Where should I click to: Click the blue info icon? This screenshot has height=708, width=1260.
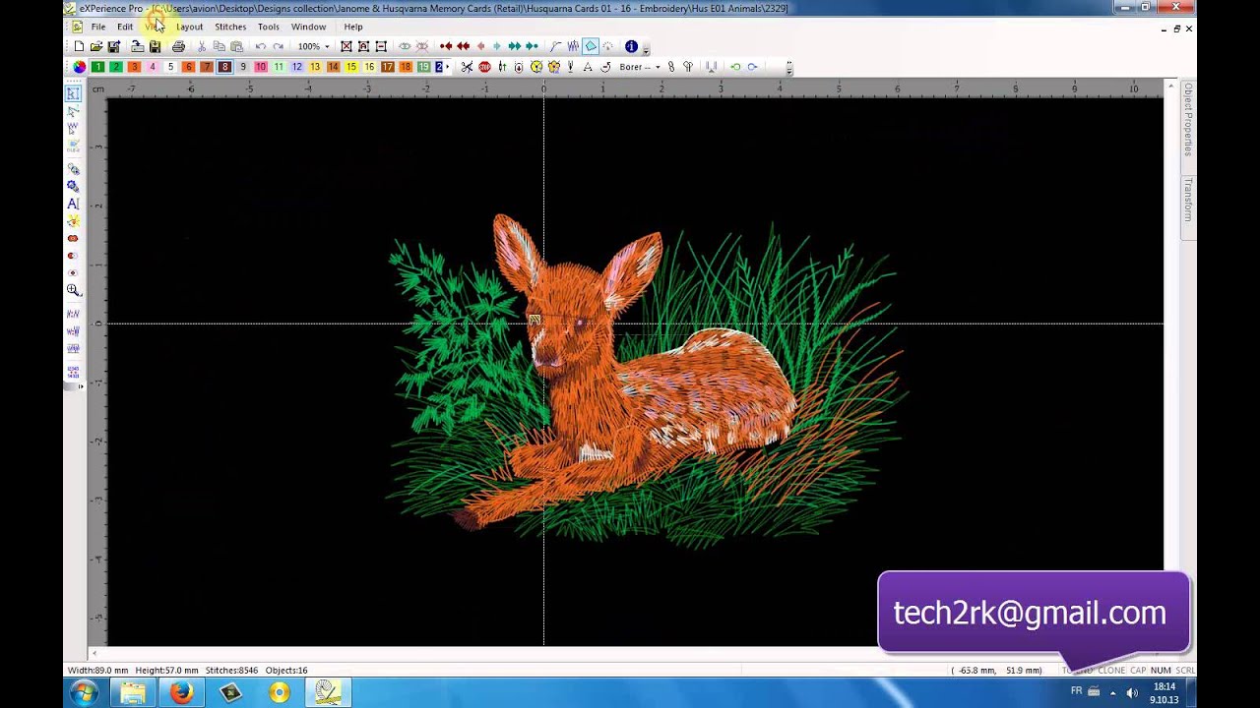631,46
